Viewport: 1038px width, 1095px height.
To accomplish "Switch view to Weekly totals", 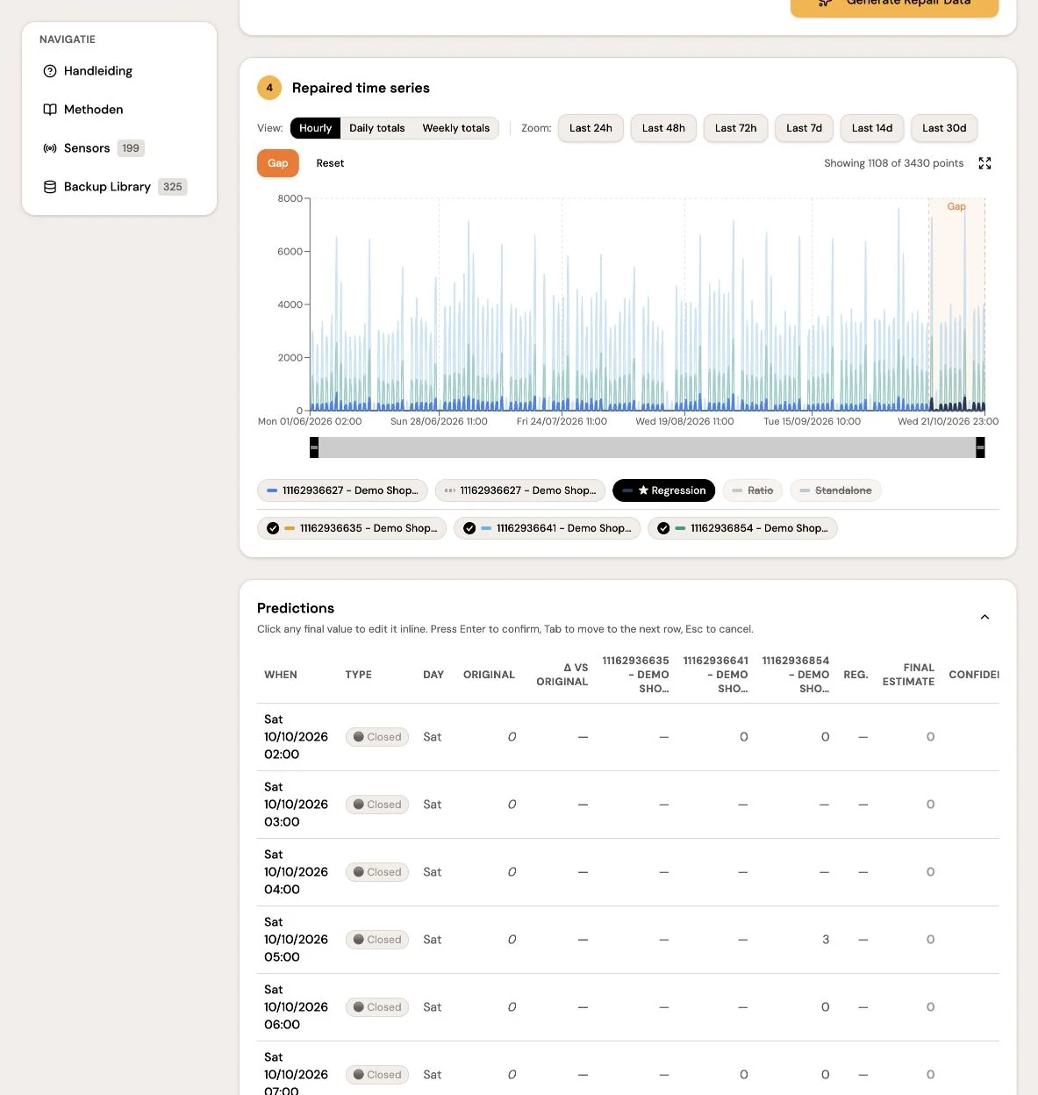I will [456, 128].
